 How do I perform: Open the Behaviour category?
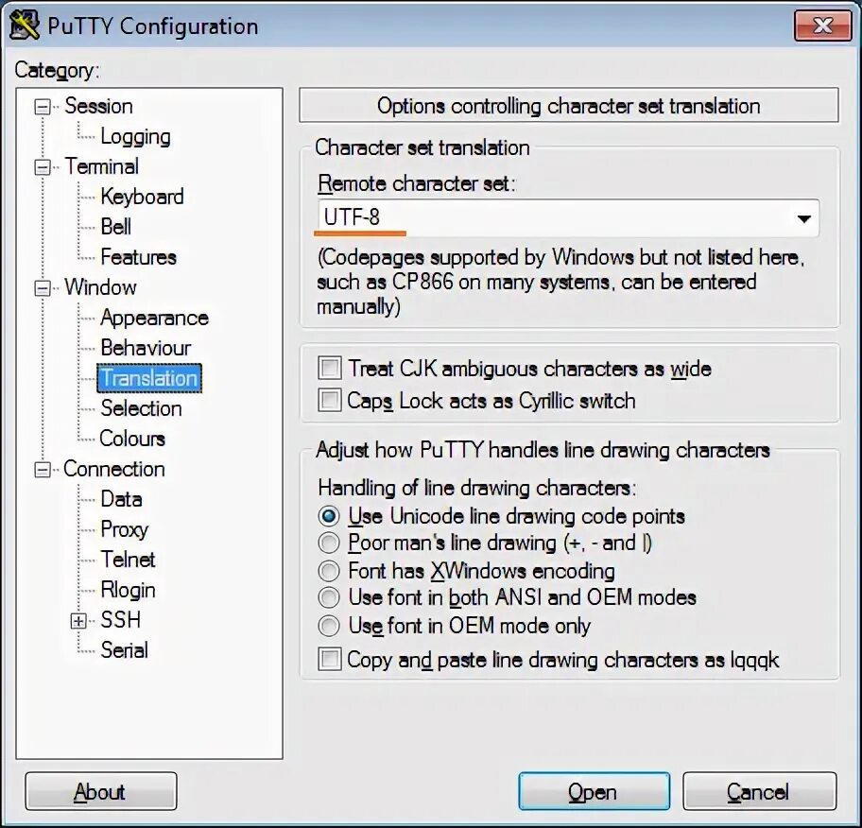point(146,348)
